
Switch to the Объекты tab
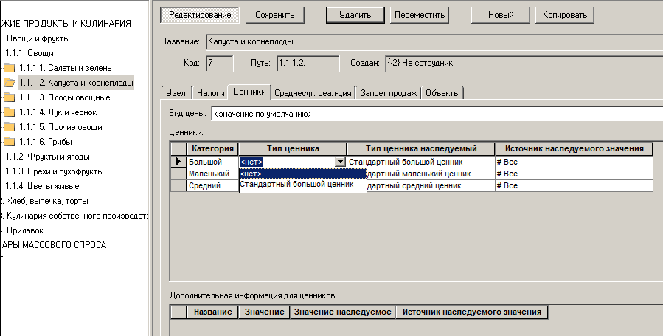tap(442, 92)
